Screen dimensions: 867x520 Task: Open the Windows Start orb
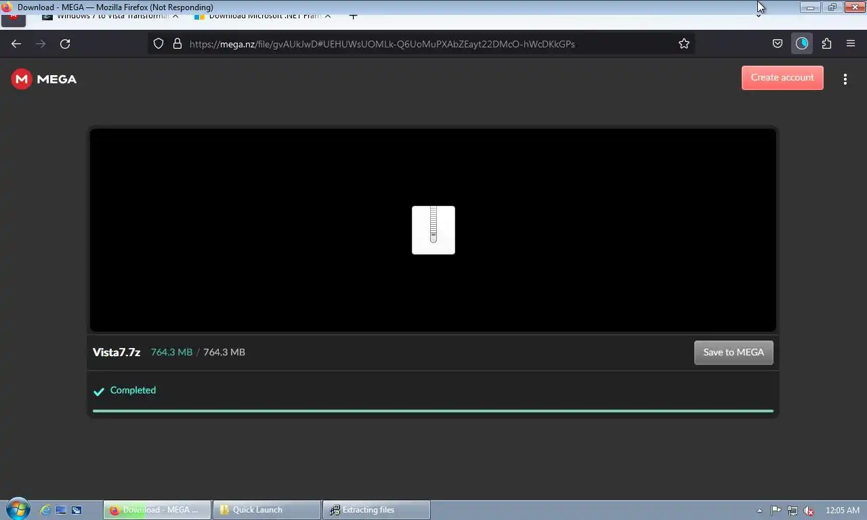18,509
